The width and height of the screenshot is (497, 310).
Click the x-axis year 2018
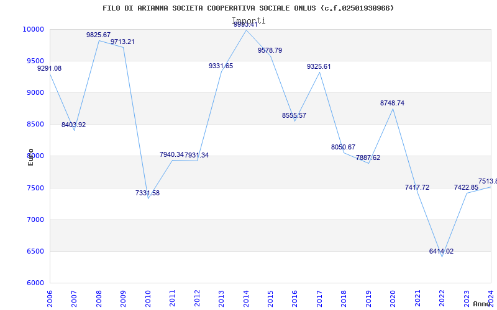[344, 299]
